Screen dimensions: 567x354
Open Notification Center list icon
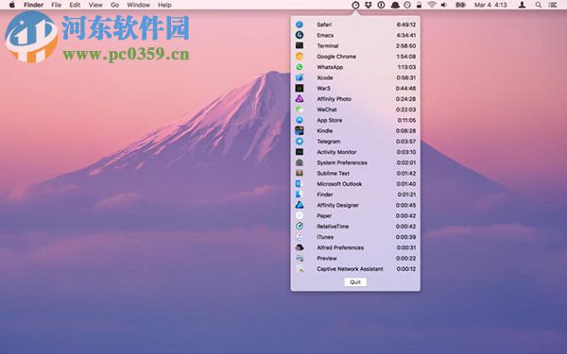pos(553,5)
